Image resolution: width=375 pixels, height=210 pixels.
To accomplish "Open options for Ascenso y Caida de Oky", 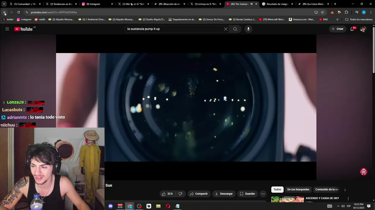I will (348, 199).
